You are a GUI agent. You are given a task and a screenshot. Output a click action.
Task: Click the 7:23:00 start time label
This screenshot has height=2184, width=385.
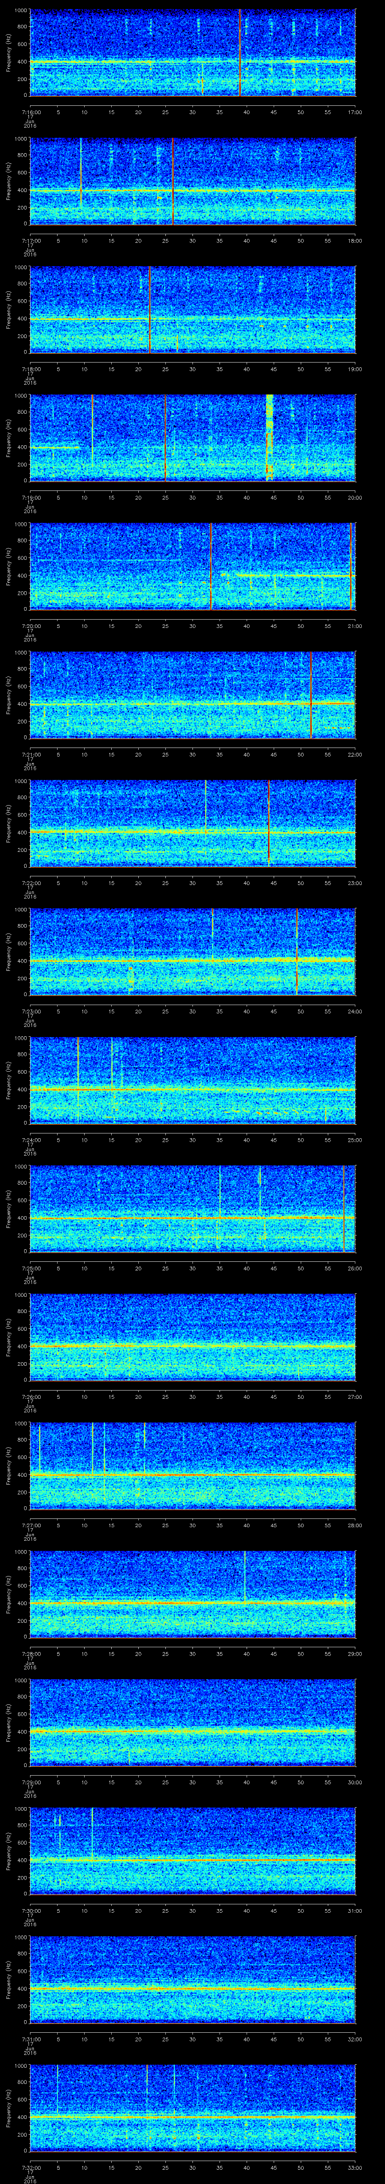pyautogui.click(x=30, y=1011)
